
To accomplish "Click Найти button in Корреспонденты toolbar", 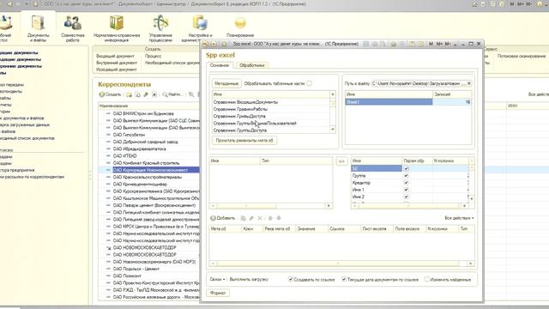I will [172, 94].
